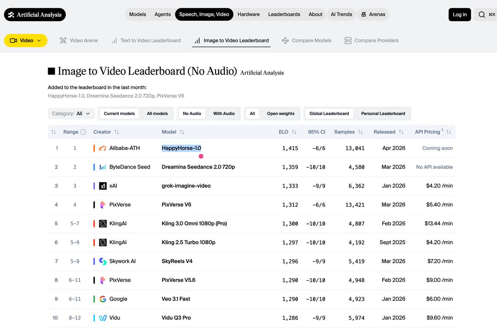Viewport: 497px width, 329px height.
Task: Sort by Creator column arrows
Action: click(x=116, y=132)
